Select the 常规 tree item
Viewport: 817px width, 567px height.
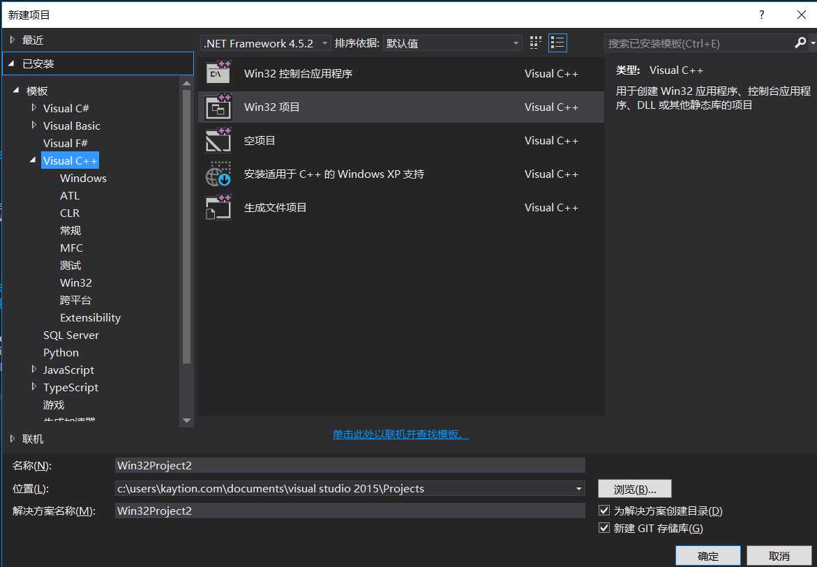(70, 231)
